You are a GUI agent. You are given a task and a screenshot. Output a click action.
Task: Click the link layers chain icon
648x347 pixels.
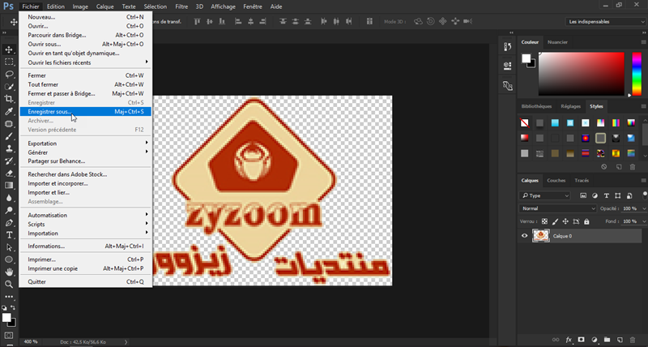point(556,340)
